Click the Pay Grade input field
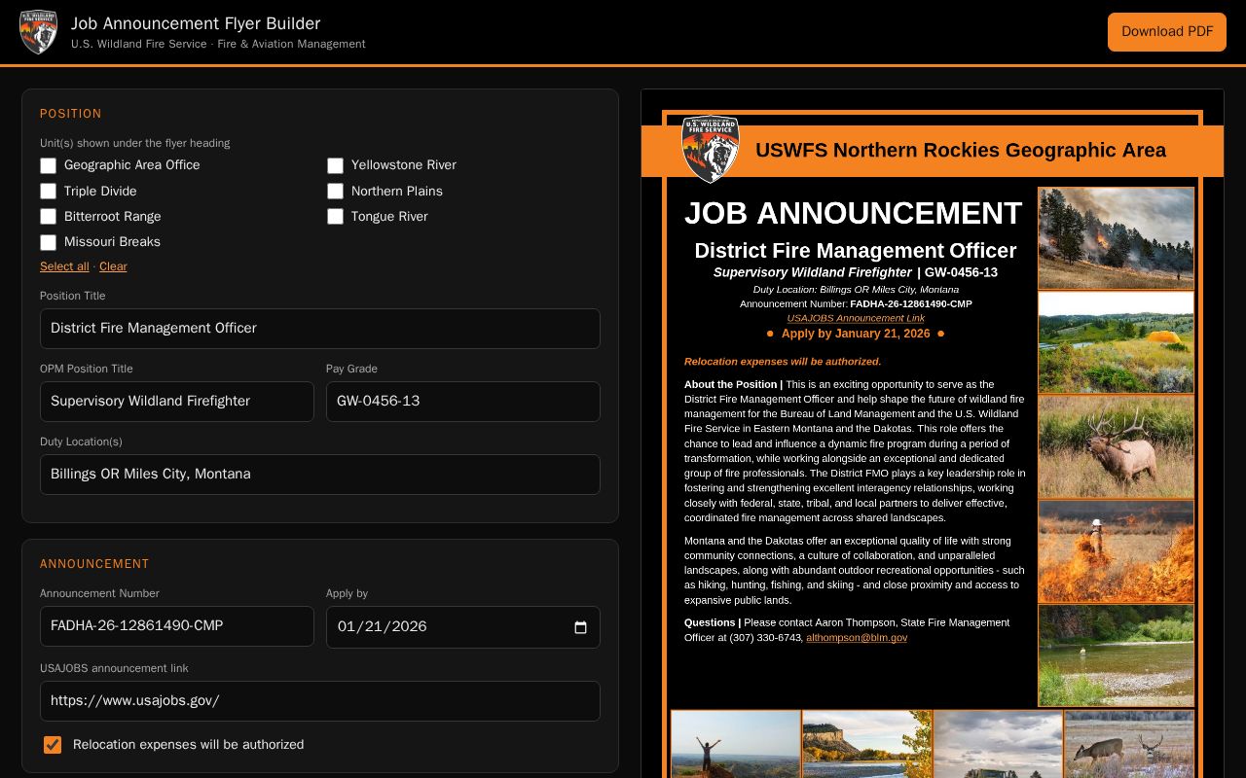The height and width of the screenshot is (778, 1246). coord(463,402)
